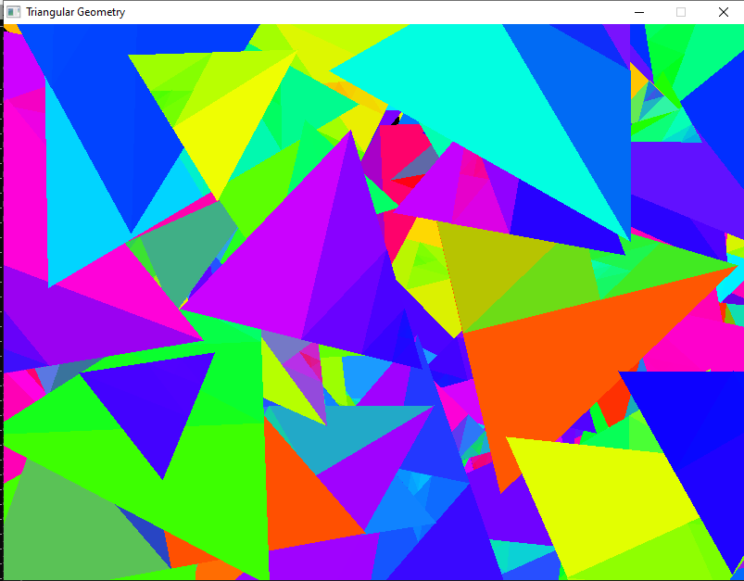The height and width of the screenshot is (581, 744).
Task: Click the Triangular Geometry title text
Action: point(75,12)
